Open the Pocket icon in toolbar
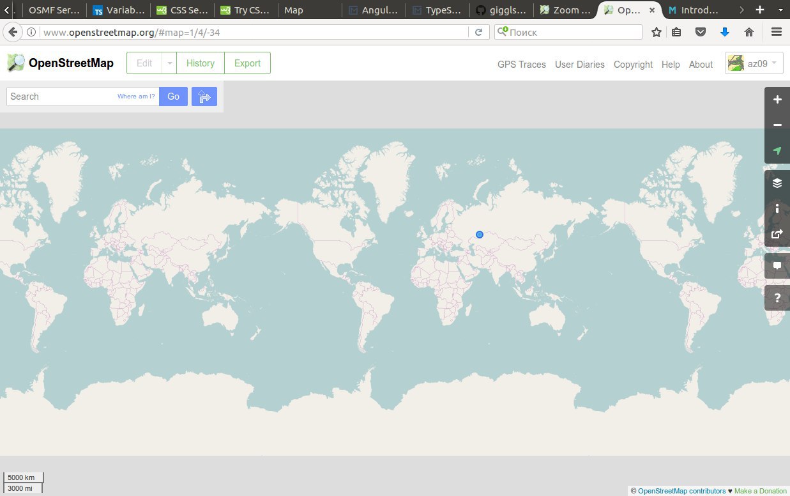 pyautogui.click(x=701, y=32)
